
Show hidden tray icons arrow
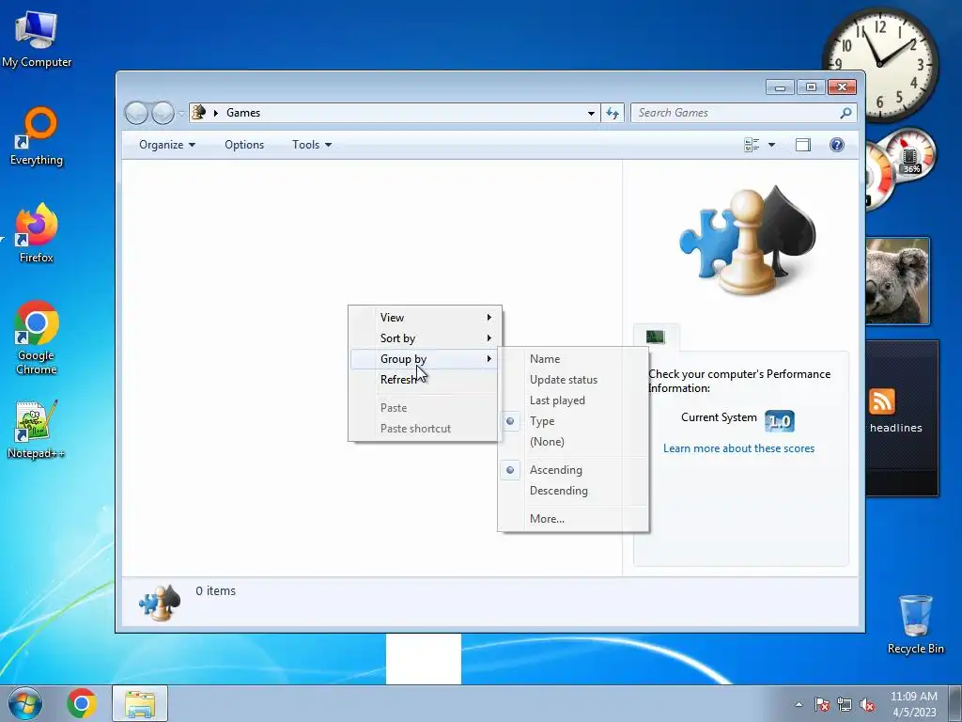coord(799,704)
